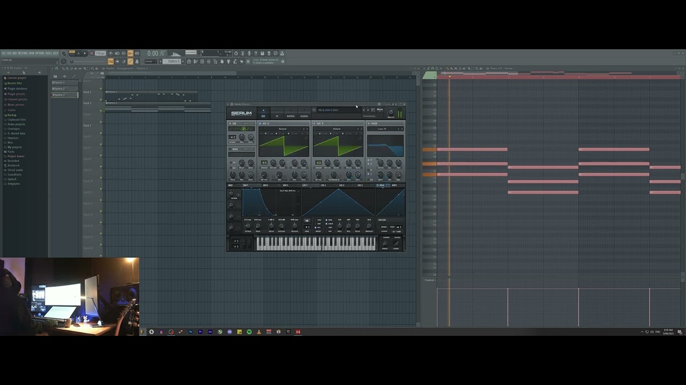Screen dimensions: 686x385
Task: Click Serum filter type Low 12 selector
Action: pos(383,129)
